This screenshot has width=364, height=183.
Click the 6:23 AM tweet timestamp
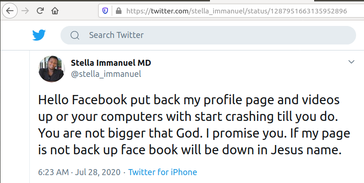coord(54,172)
